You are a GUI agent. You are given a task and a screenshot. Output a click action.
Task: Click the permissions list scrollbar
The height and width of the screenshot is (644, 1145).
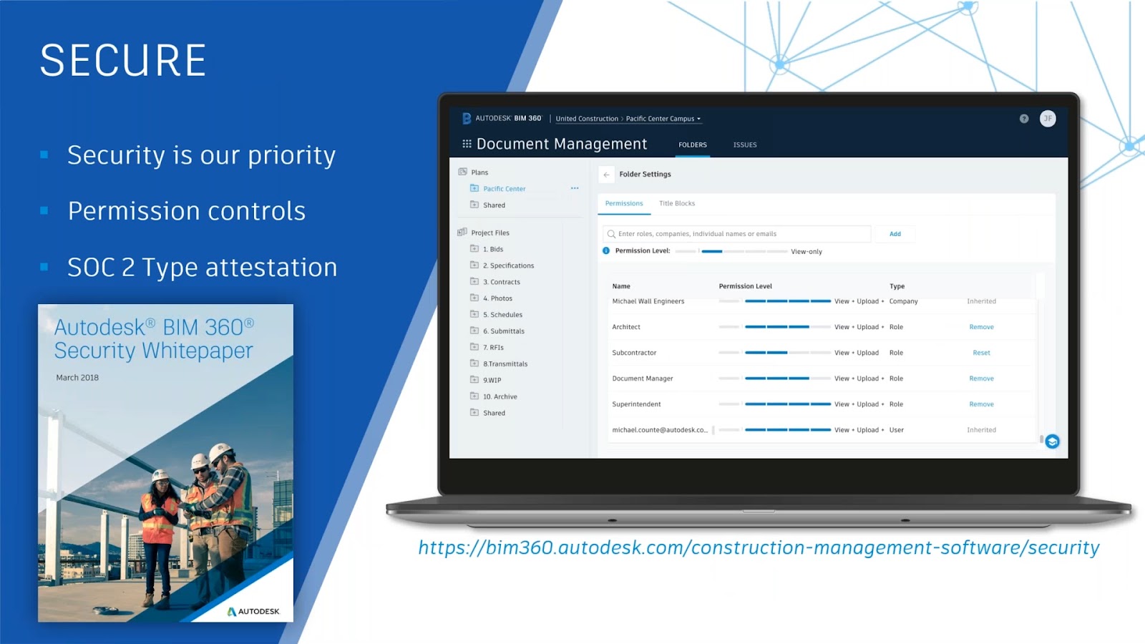(x=1041, y=439)
